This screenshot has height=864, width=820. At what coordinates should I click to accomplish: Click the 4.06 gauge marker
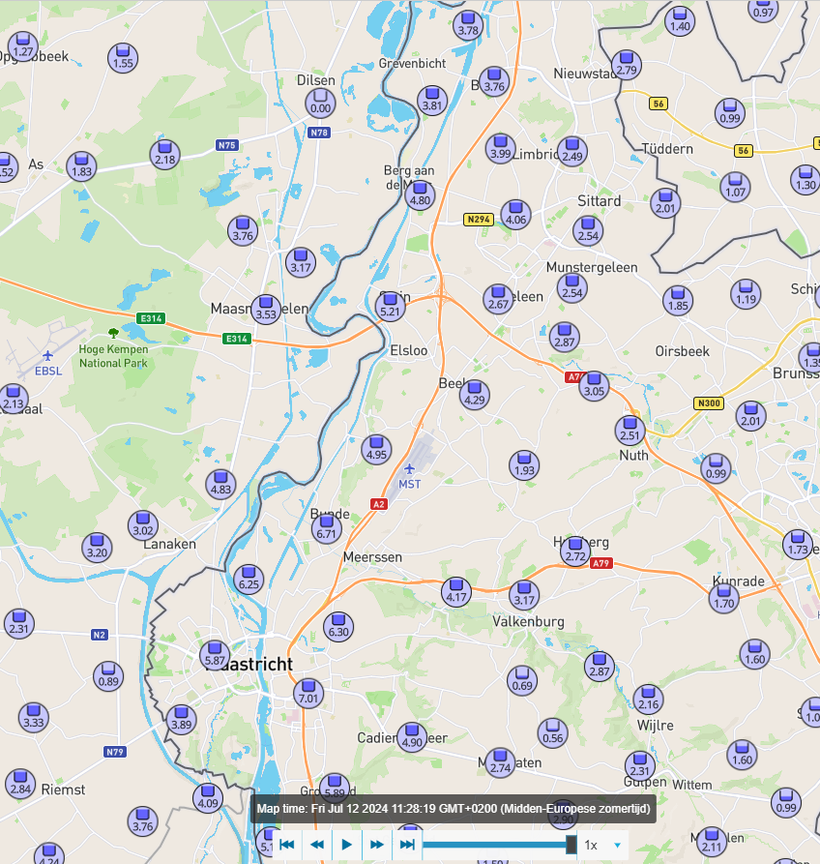[516, 215]
